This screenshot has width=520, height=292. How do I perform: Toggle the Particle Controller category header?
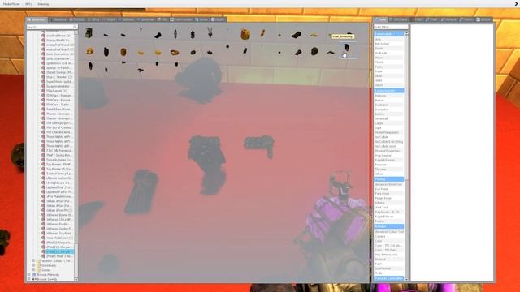coord(388,278)
